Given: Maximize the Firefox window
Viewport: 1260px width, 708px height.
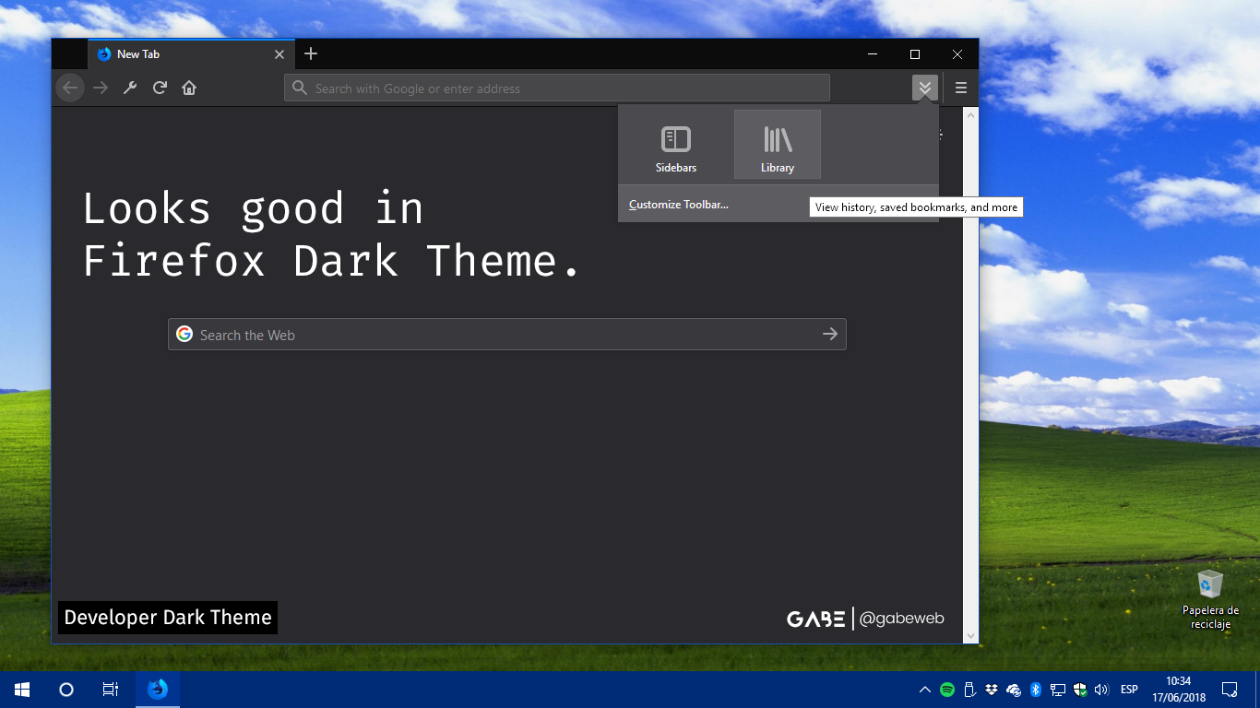Looking at the screenshot, I should point(915,54).
